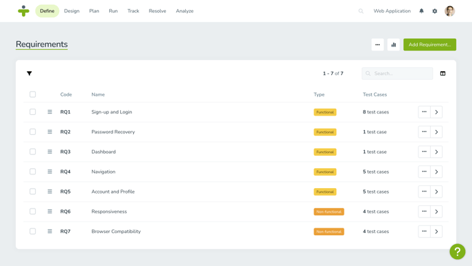Switch to the Analyze tab

tap(185, 11)
